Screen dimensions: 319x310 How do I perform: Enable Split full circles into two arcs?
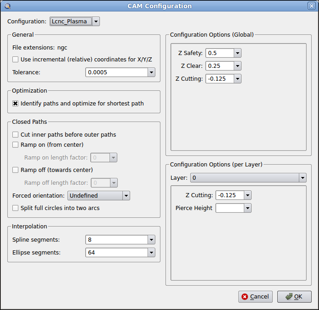[16, 208]
